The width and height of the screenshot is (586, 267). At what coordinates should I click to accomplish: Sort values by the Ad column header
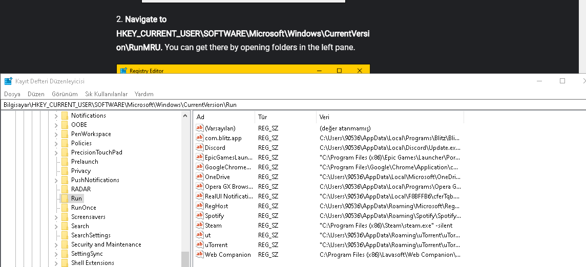click(224, 117)
